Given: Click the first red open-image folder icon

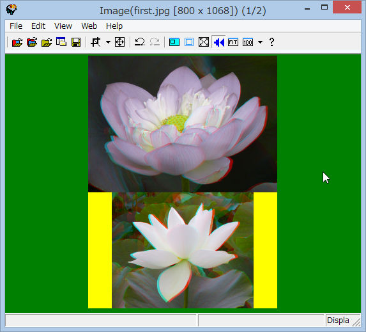Looking at the screenshot, I should pos(17,42).
